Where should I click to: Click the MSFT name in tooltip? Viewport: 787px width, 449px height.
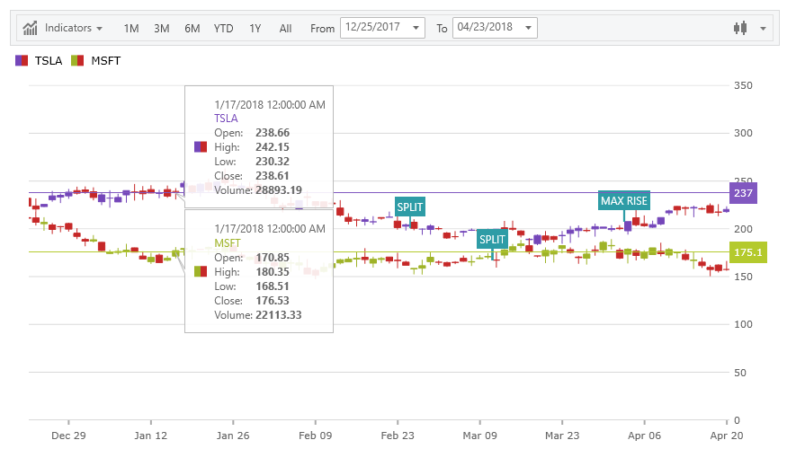click(228, 243)
